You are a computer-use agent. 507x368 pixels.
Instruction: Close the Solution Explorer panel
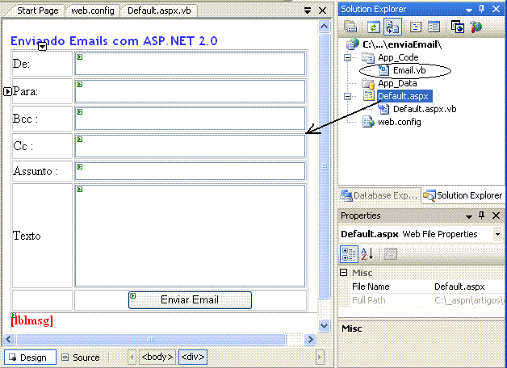pos(496,10)
